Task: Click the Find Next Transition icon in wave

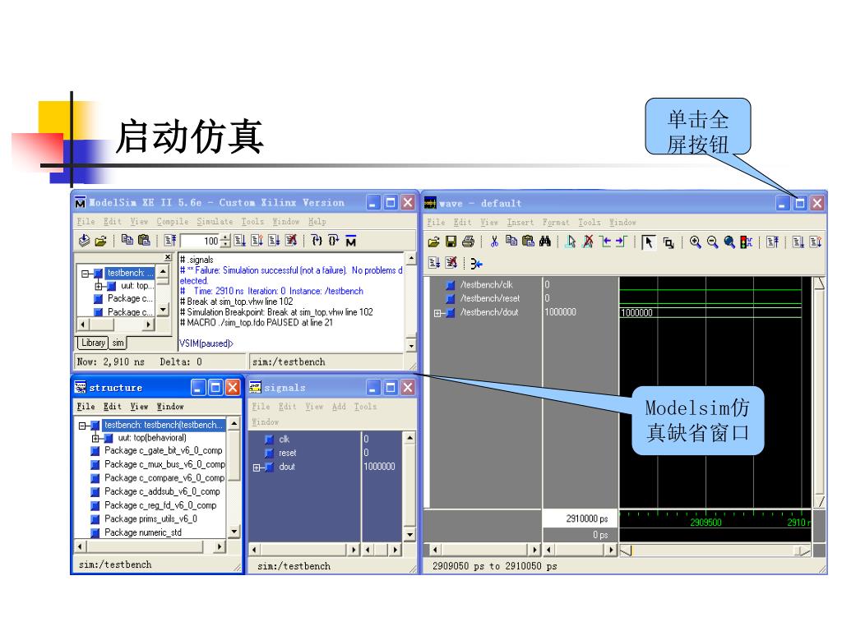Action: pyautogui.click(x=622, y=242)
